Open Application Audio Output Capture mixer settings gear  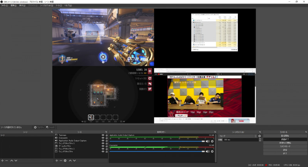[212, 141]
